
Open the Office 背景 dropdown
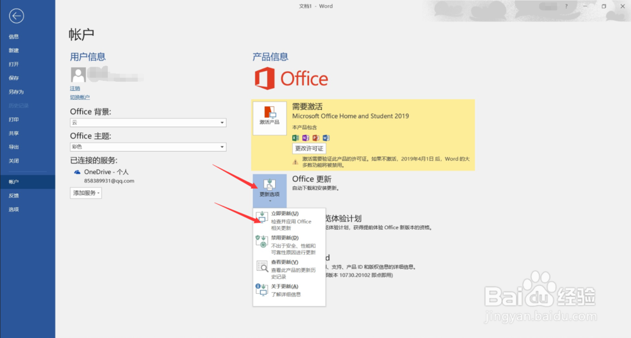(148, 123)
